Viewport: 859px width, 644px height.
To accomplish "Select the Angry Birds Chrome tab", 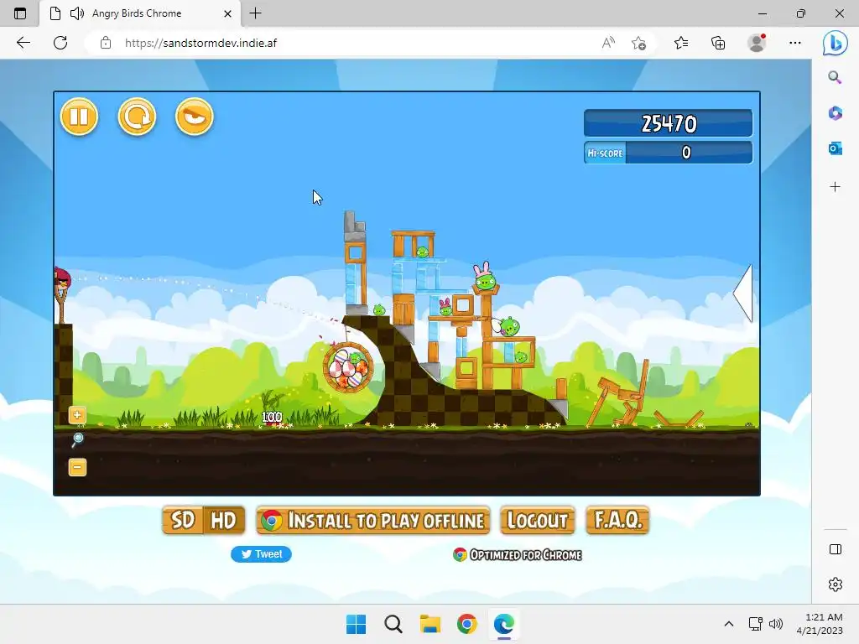I will coord(140,13).
